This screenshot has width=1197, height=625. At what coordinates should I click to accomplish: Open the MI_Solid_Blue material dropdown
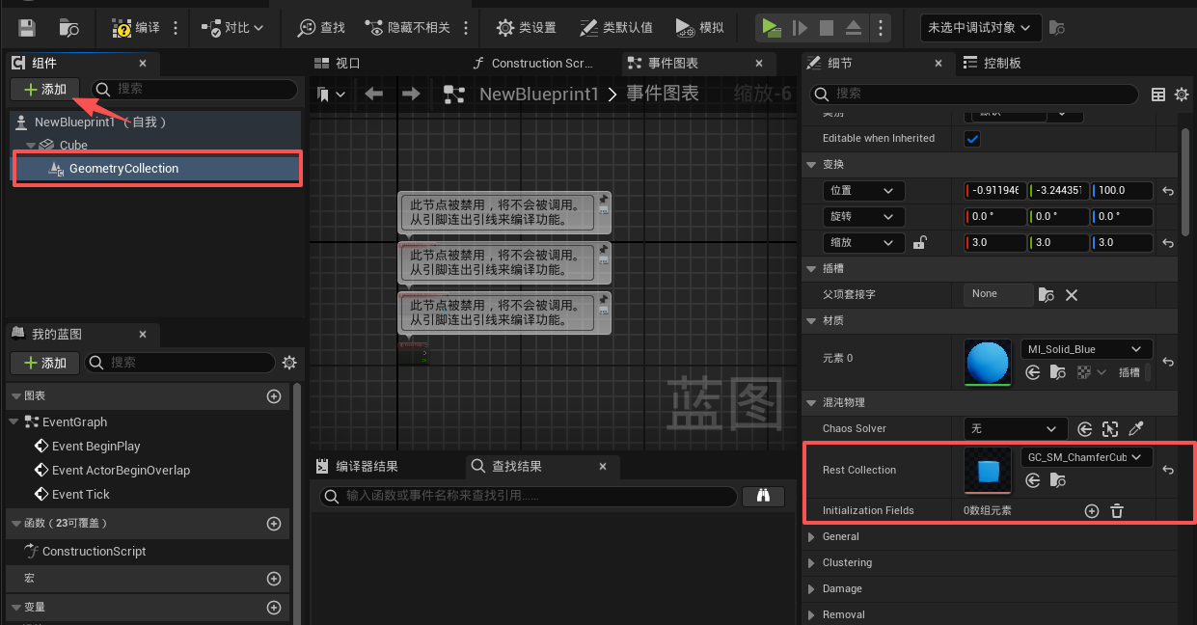pyautogui.click(x=1086, y=349)
